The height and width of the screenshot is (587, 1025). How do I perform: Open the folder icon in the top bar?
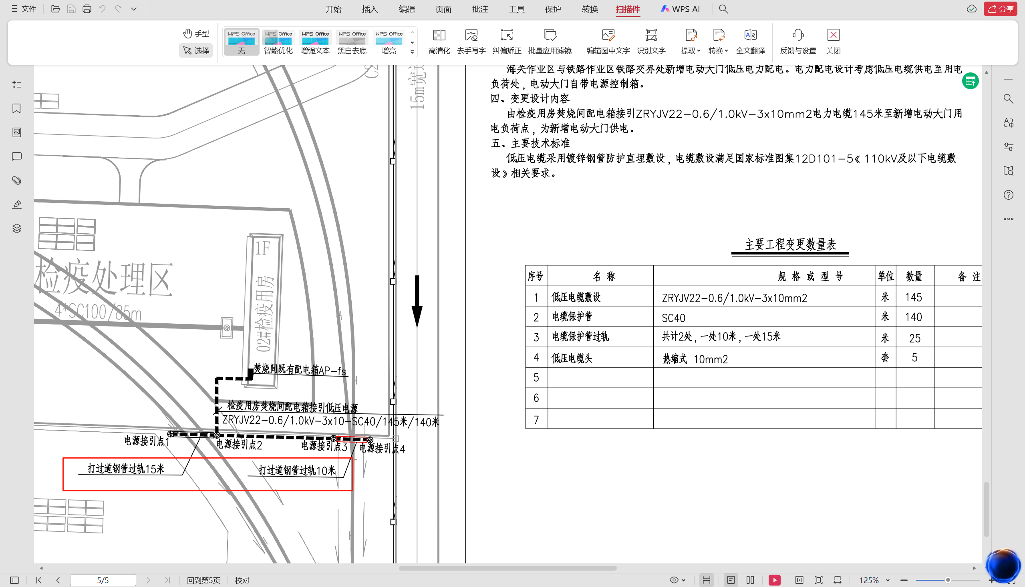(x=55, y=9)
